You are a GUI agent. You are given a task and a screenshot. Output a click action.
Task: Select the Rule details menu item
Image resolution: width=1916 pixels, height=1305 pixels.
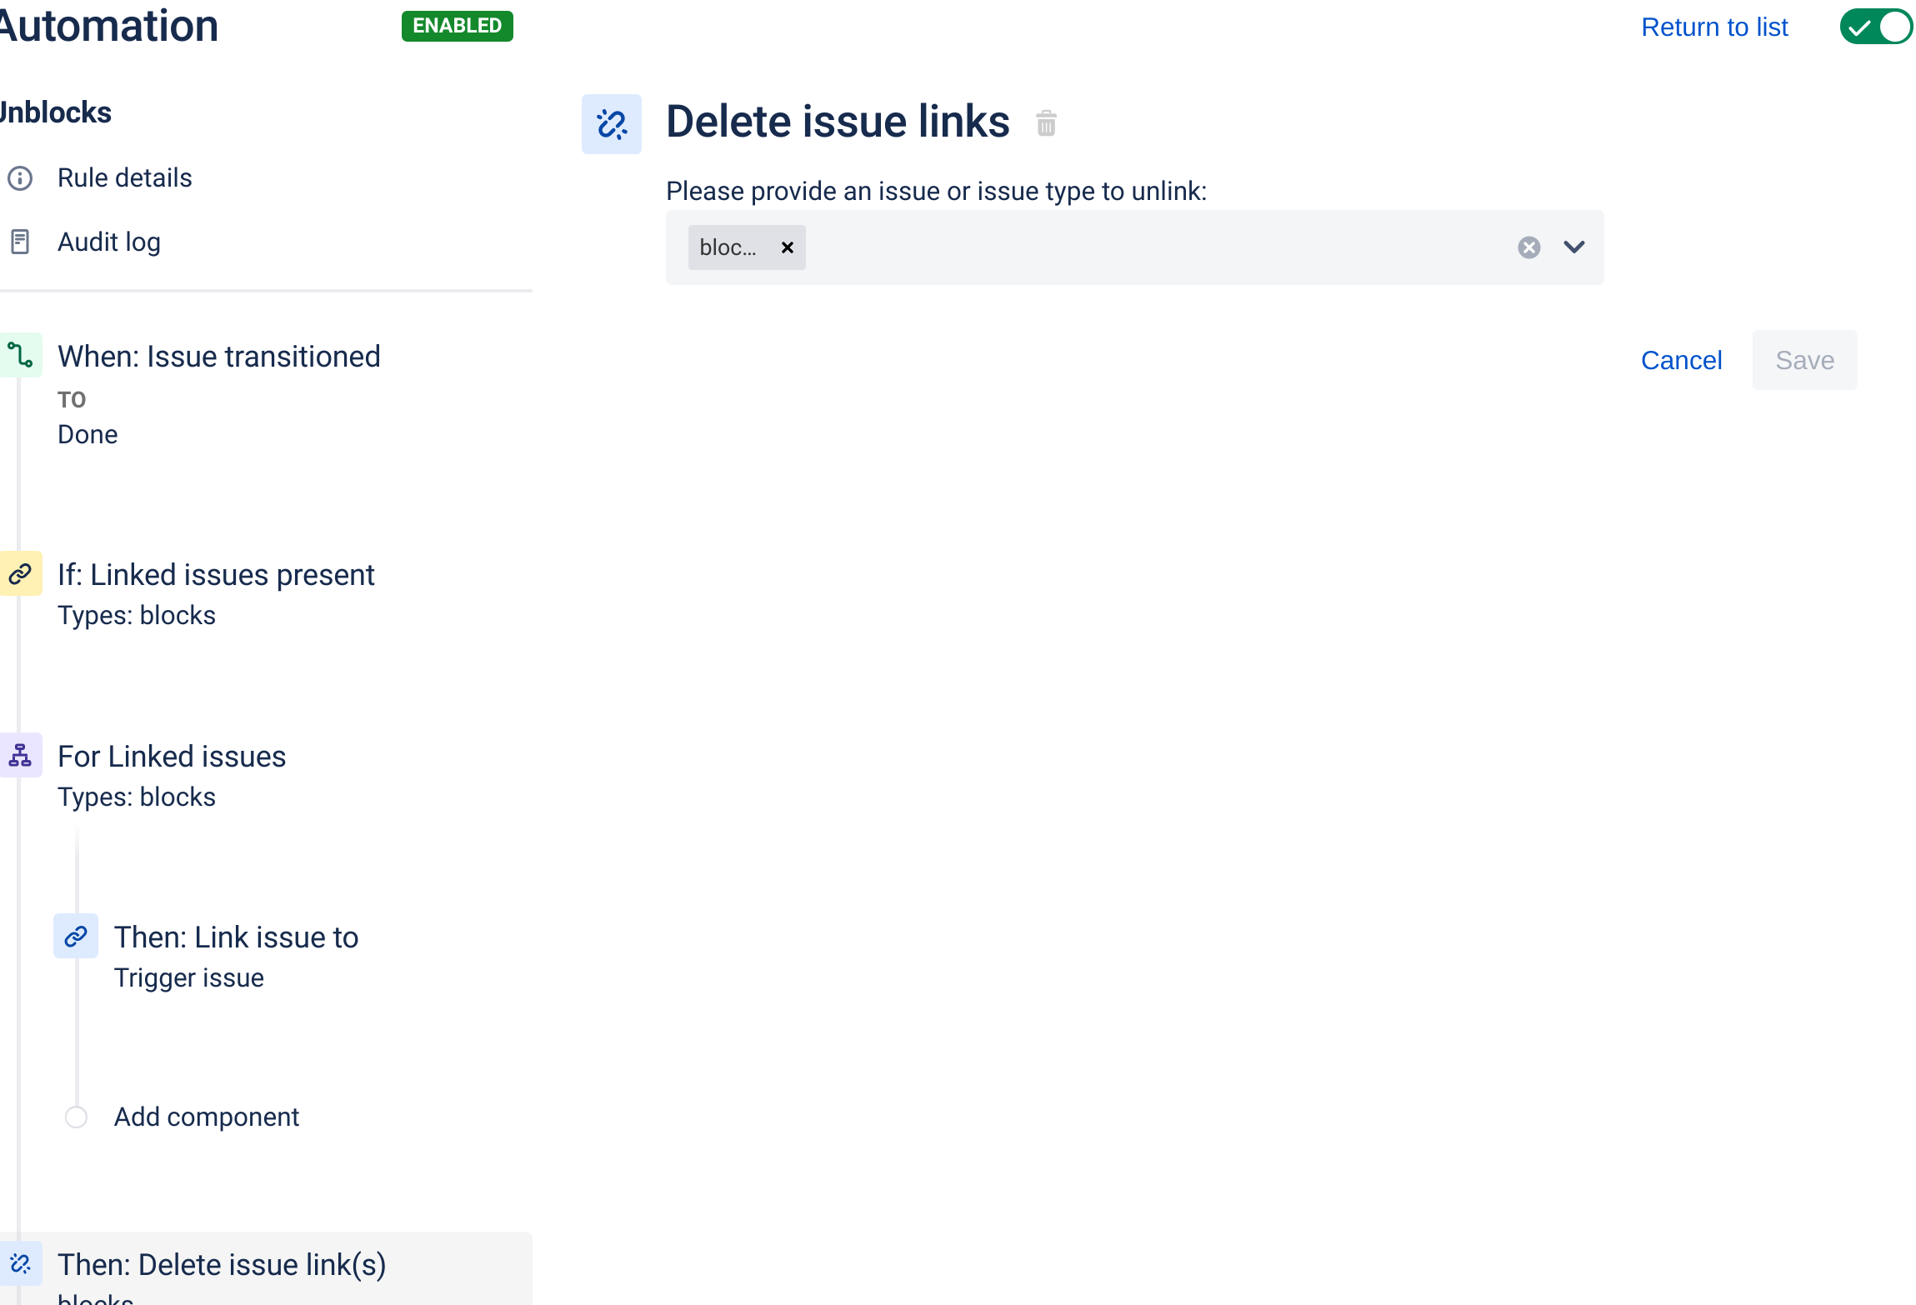point(123,177)
